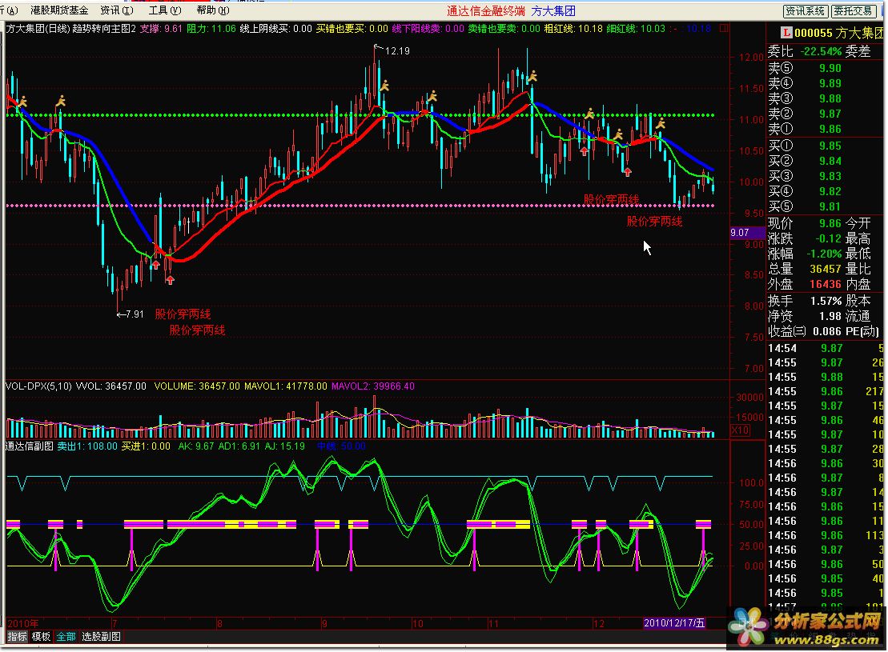This screenshot has width=888, height=652.
Task: Click the running-man marker at mid-October
Action: pos(432,96)
